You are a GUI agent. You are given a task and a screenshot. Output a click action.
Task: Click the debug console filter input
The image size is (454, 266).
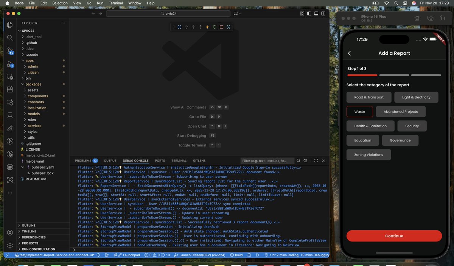[267, 161]
